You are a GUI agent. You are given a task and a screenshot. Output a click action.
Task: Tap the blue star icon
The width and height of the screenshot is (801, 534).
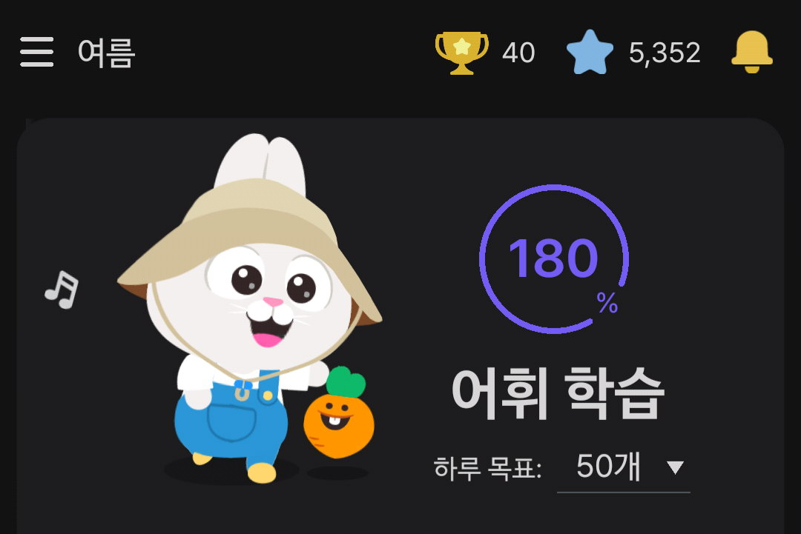click(x=590, y=52)
